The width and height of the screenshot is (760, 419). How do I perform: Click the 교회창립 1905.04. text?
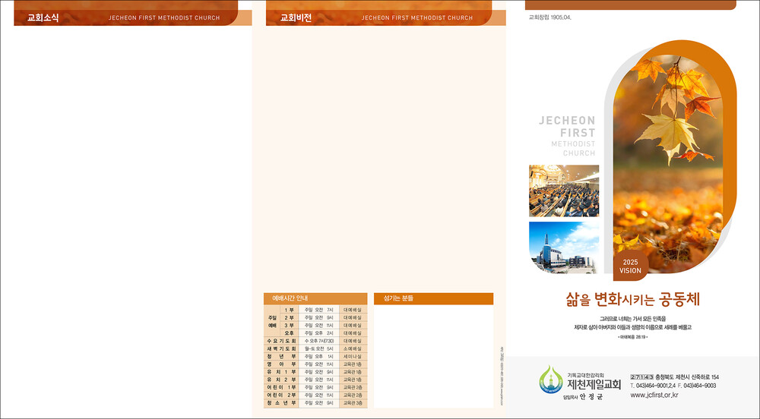[x=549, y=17]
